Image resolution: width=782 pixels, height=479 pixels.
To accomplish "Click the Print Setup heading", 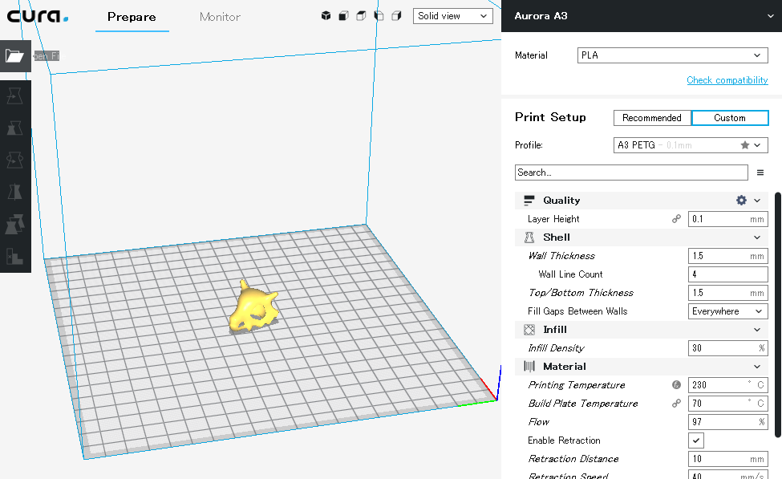I will tap(550, 117).
